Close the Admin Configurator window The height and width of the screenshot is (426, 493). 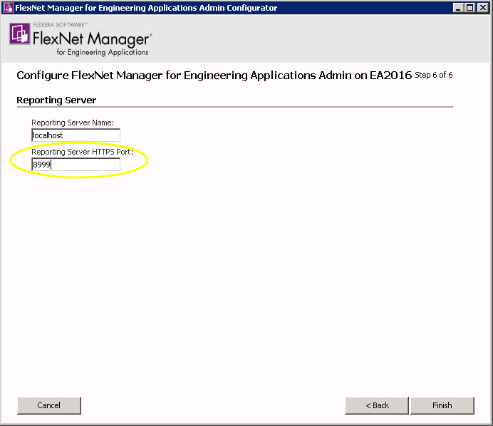(482, 8)
